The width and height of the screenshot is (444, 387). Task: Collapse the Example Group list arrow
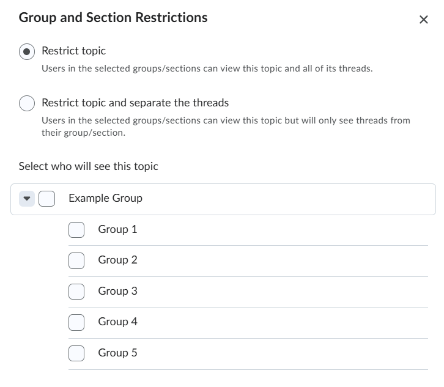[x=27, y=199]
